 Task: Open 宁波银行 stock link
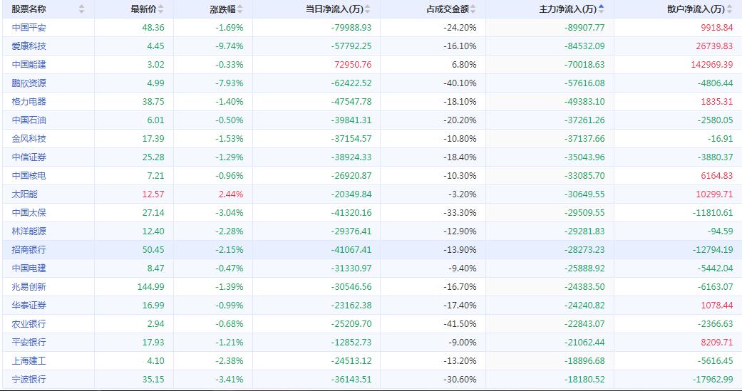(x=29, y=379)
